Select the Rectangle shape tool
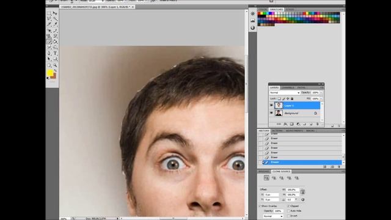The width and height of the screenshot is (391, 220). tap(55, 59)
